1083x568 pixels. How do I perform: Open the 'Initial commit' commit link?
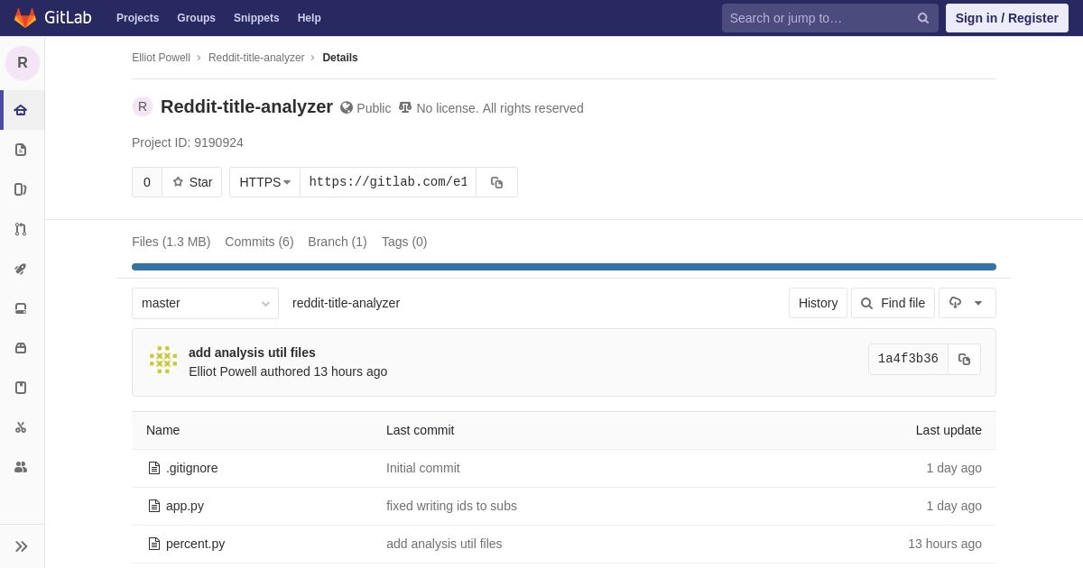tap(423, 468)
